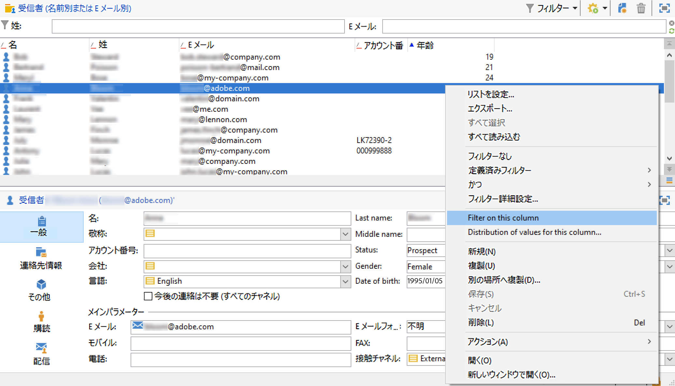Open 定義済みフィルター submenu
The width and height of the screenshot is (675, 386).
point(499,170)
